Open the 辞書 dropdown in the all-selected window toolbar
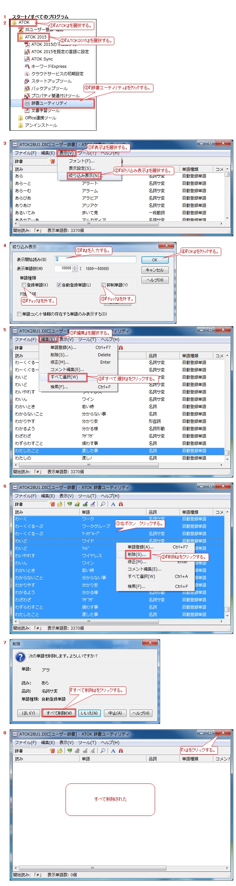 click(x=30, y=504)
